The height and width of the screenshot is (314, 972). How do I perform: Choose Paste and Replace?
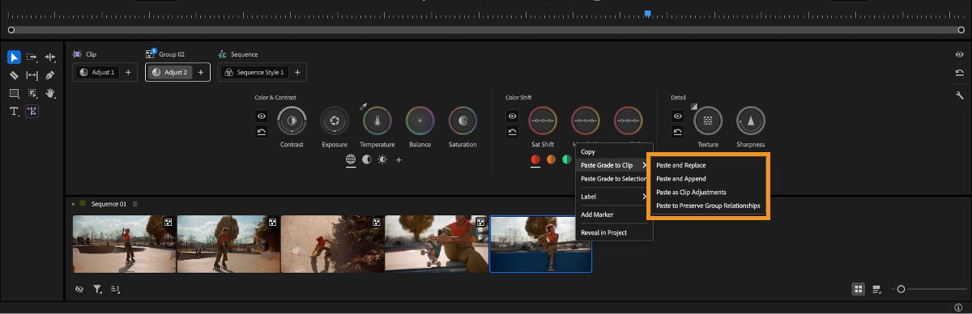click(709, 165)
